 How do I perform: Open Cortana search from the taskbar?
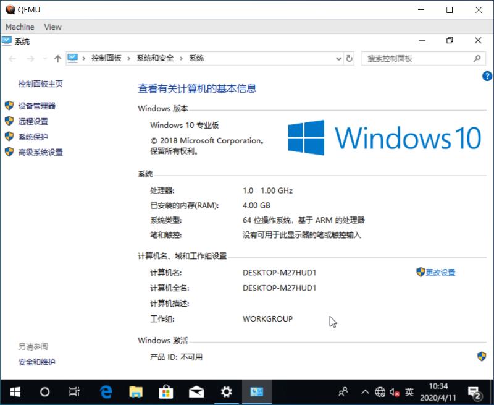pos(44,391)
